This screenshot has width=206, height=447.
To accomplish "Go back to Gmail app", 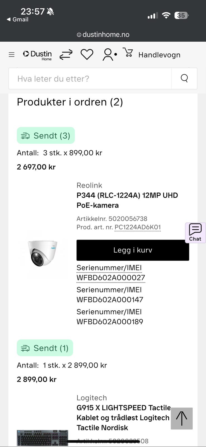I will pyautogui.click(x=17, y=19).
